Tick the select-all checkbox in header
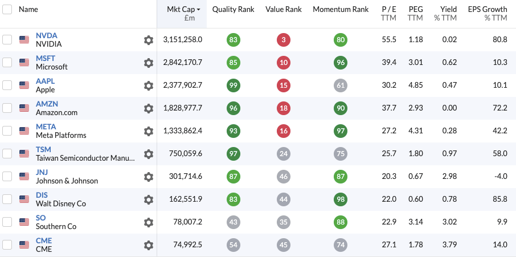 (7, 10)
